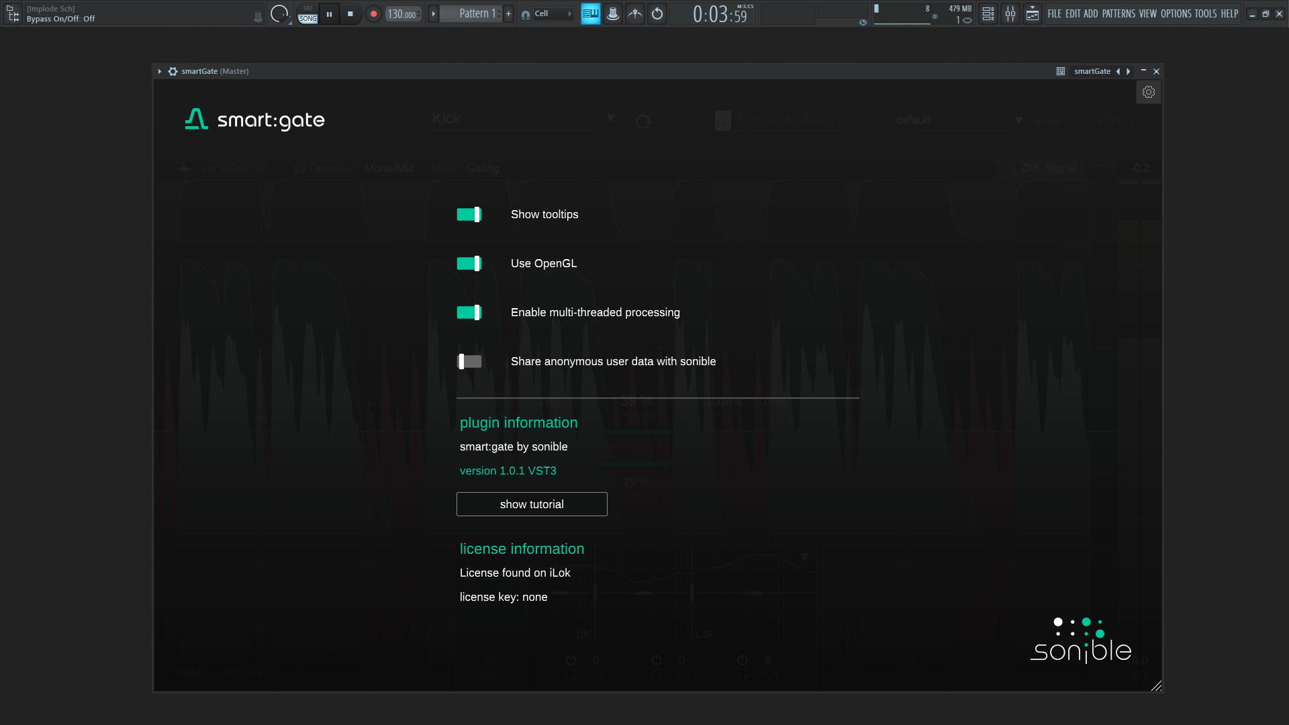Click the plugin information heading

pyautogui.click(x=518, y=423)
